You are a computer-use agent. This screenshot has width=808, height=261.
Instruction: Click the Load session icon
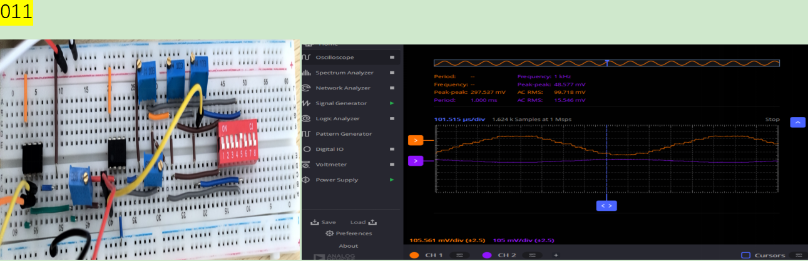pos(373,222)
